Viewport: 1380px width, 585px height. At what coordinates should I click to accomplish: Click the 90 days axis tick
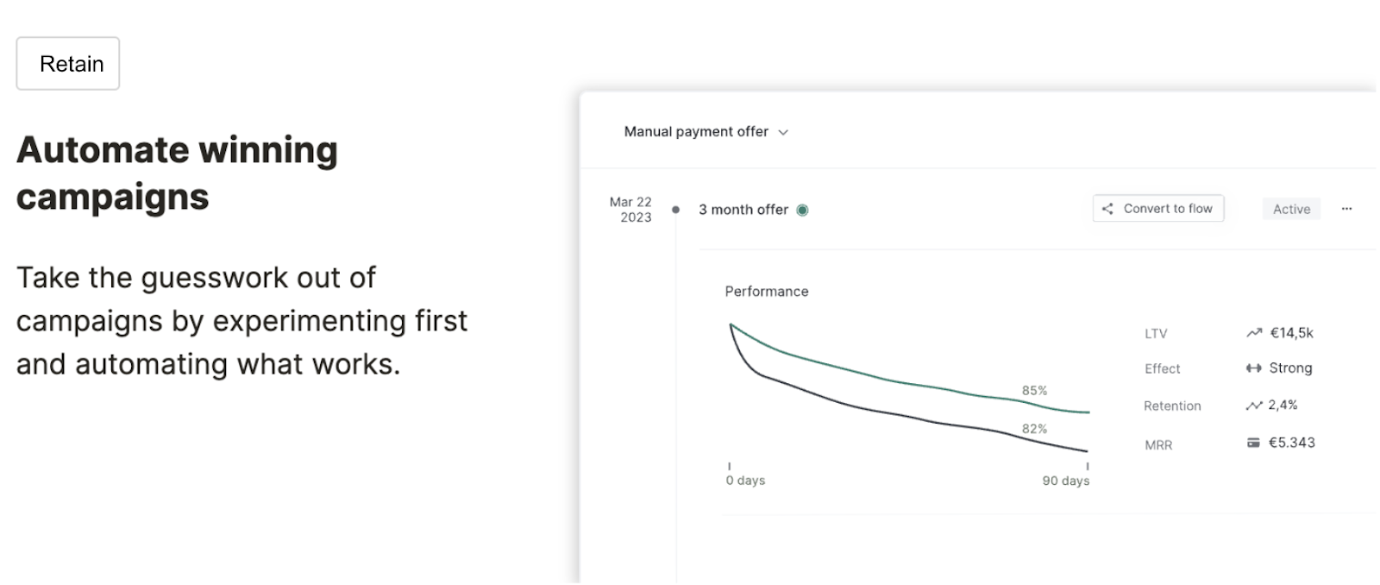[1088, 467]
